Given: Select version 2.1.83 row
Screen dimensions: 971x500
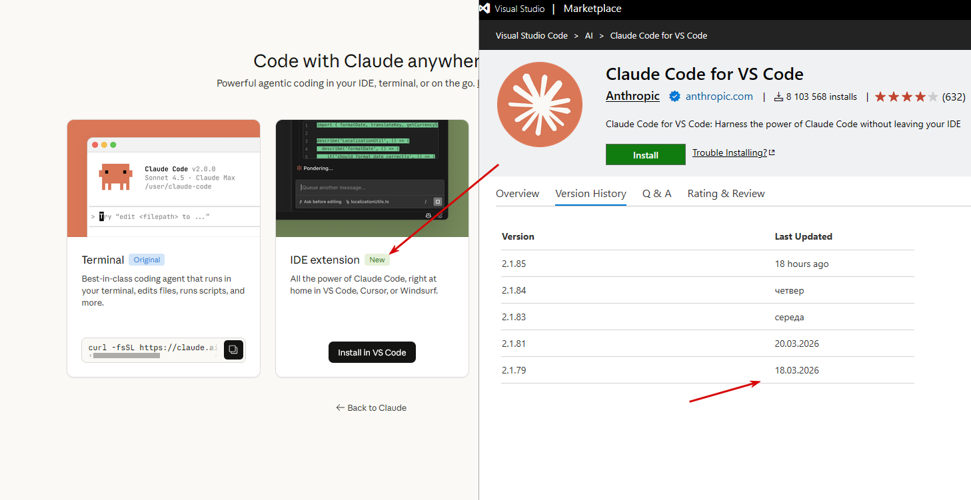Looking at the screenshot, I should (x=708, y=317).
